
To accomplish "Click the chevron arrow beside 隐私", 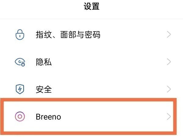I will 169,62.
